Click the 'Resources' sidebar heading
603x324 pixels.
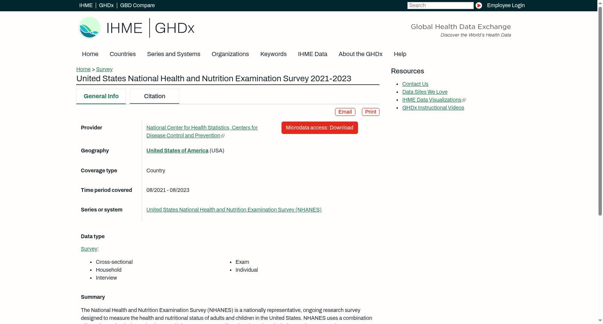(x=407, y=71)
